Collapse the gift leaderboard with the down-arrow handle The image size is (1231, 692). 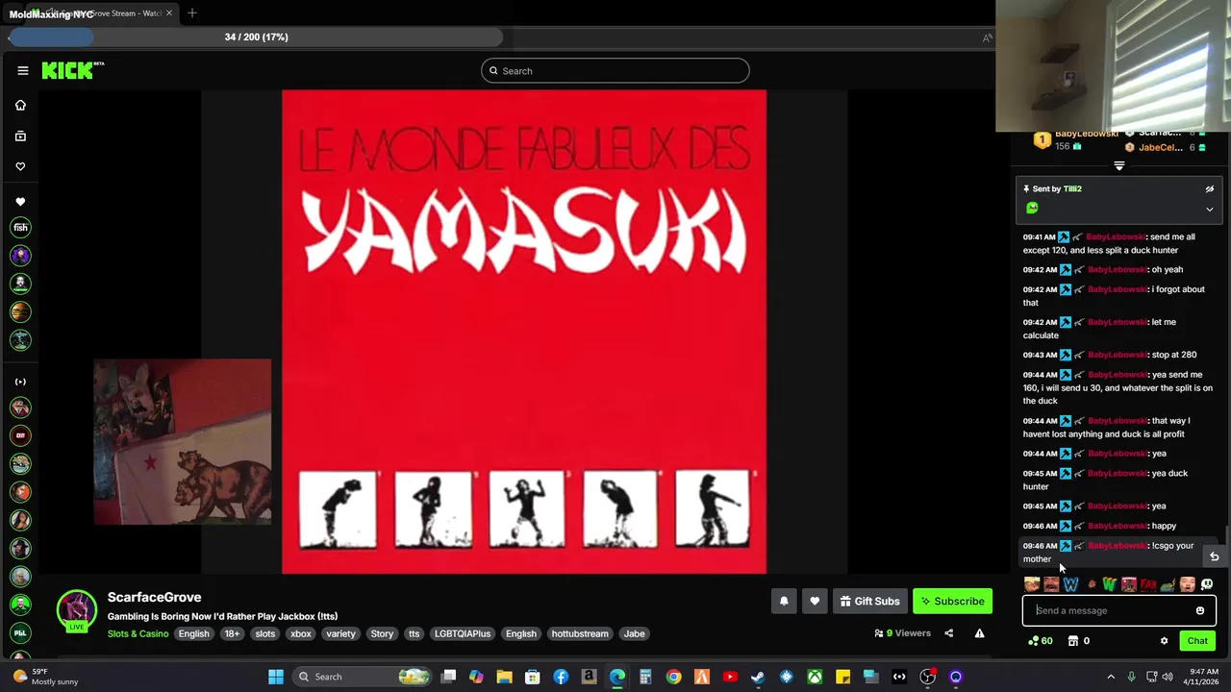click(x=1118, y=166)
